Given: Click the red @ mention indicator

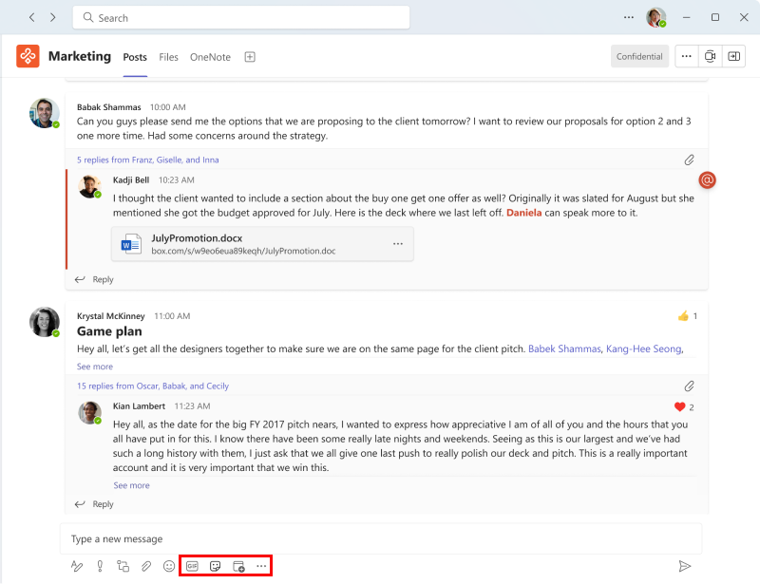Looking at the screenshot, I should pos(707,179).
